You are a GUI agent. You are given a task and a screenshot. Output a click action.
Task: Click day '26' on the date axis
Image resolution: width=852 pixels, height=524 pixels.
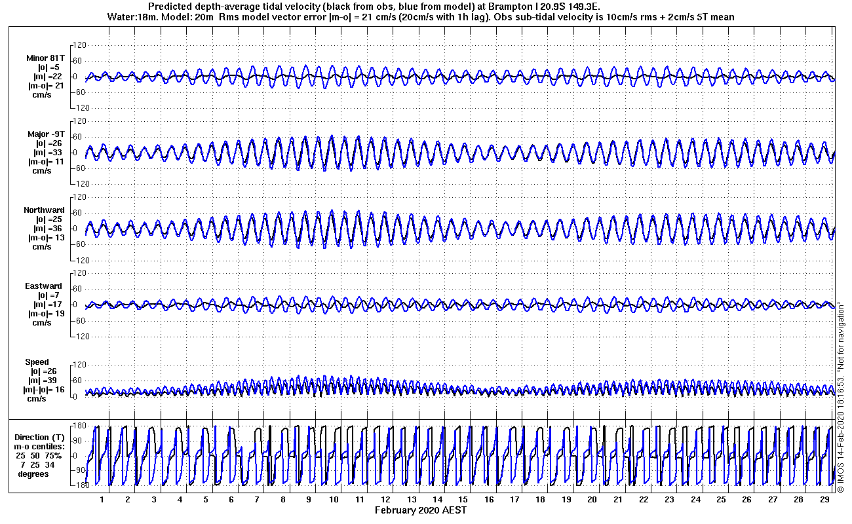click(x=746, y=499)
